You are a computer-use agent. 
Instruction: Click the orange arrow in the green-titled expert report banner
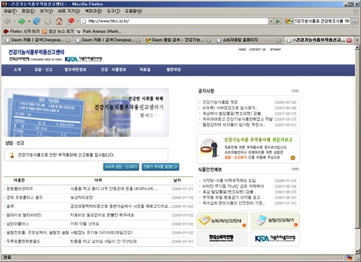point(292,158)
